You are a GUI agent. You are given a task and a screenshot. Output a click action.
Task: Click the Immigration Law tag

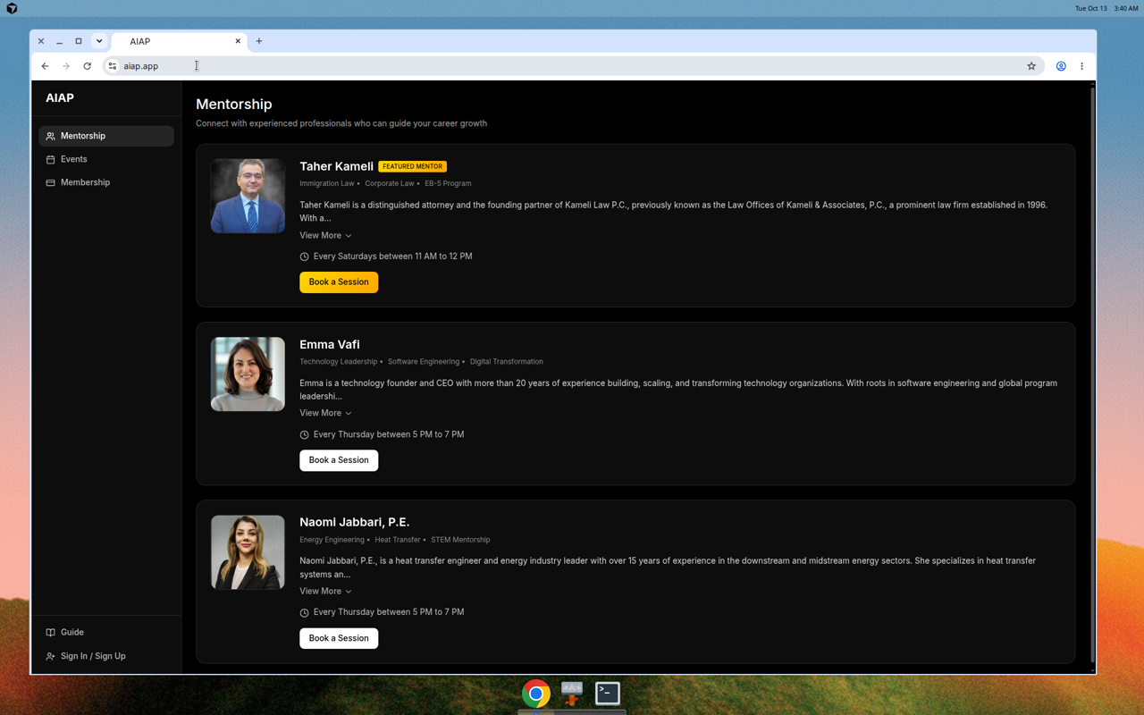[327, 184]
